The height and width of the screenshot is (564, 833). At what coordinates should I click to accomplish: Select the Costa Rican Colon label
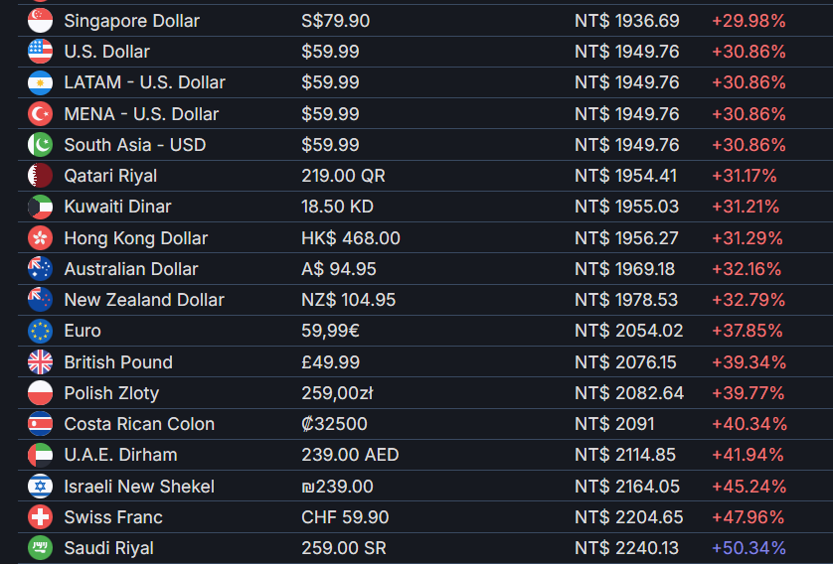click(x=139, y=424)
